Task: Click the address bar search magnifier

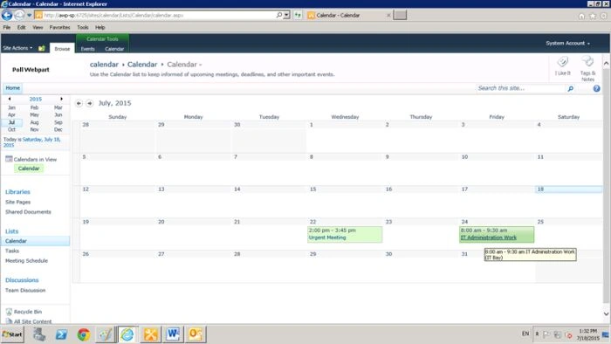Action: (279, 15)
